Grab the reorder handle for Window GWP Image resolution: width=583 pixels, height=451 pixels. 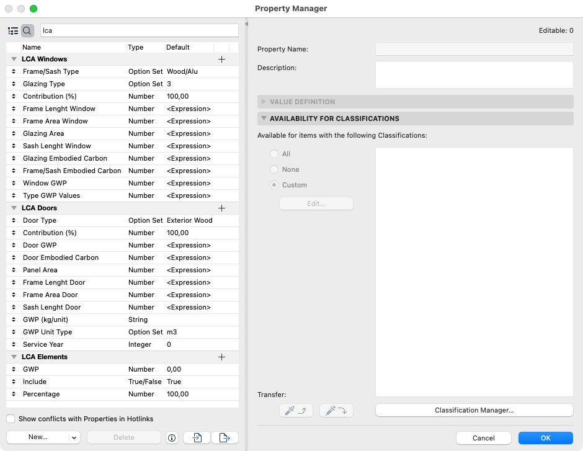click(14, 183)
